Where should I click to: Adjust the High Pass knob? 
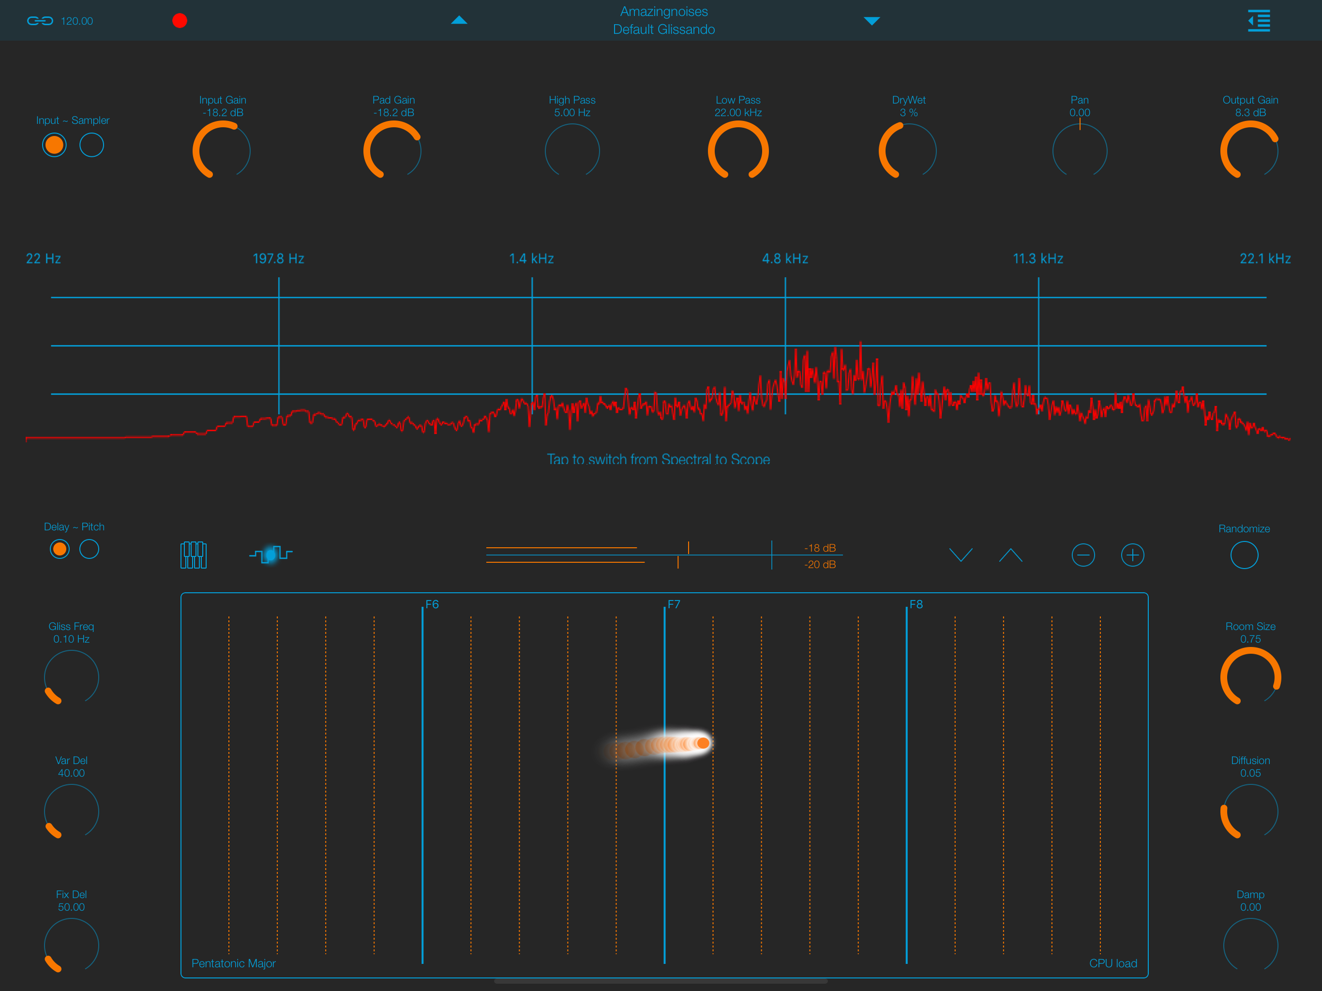point(572,150)
